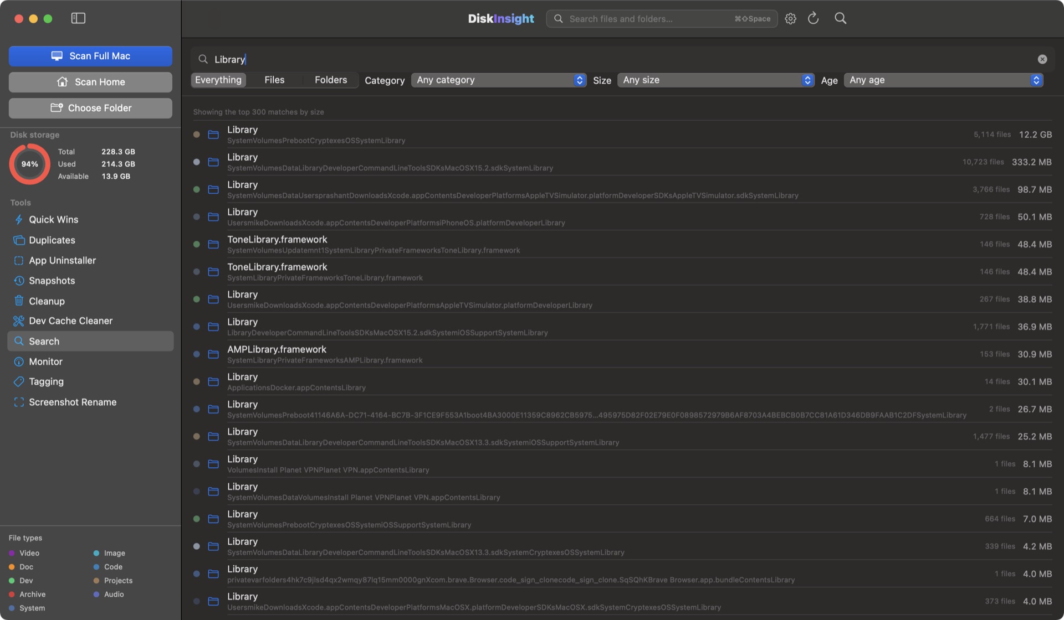
Task: Click the disk usage 94% ring
Action: coord(29,164)
